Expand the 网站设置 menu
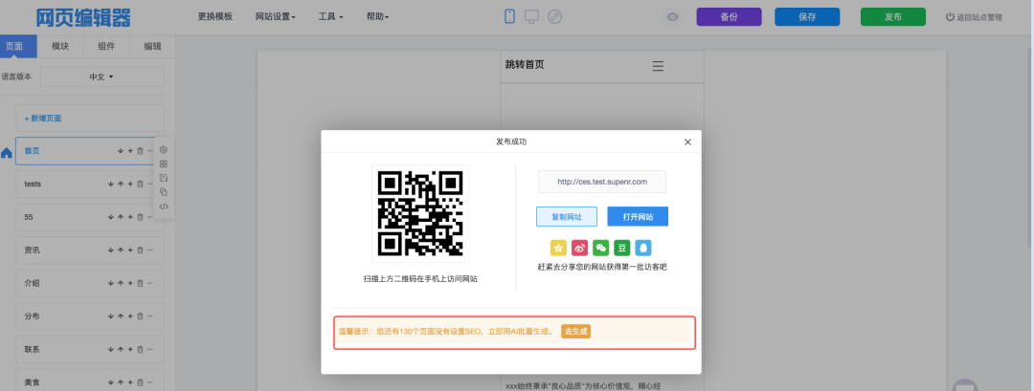 275,16
